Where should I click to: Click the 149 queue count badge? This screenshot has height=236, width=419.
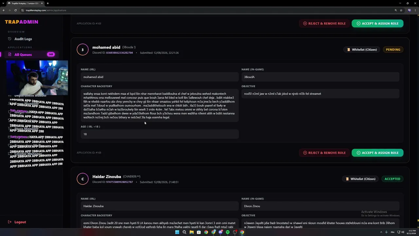[51, 55]
